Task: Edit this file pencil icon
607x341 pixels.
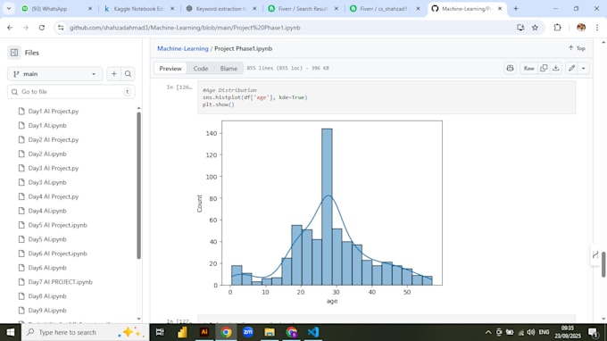Action: coord(571,68)
